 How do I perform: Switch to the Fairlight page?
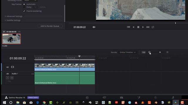tap(173, 97)
